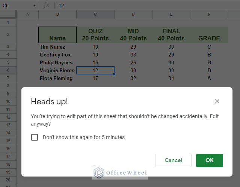The height and width of the screenshot is (187, 240).
Task: Select row 2 header
Action: (8, 35)
